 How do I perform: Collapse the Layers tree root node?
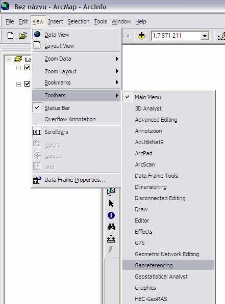click(x=9, y=60)
